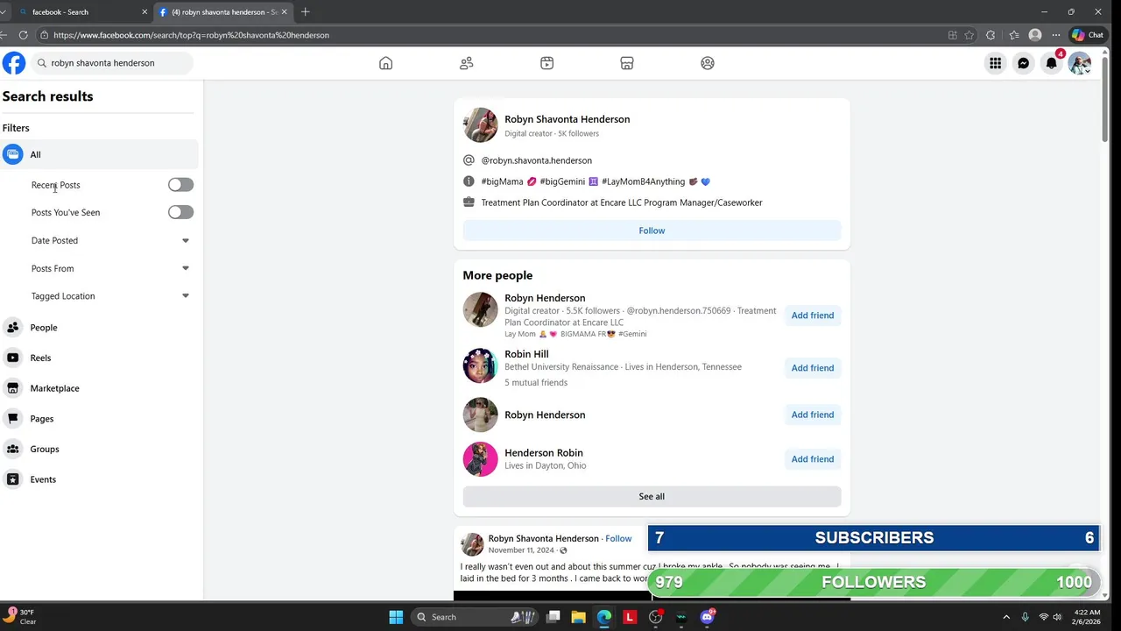Add Robyn Henderson digital creator as friend
1121x631 pixels.
pyautogui.click(x=813, y=315)
